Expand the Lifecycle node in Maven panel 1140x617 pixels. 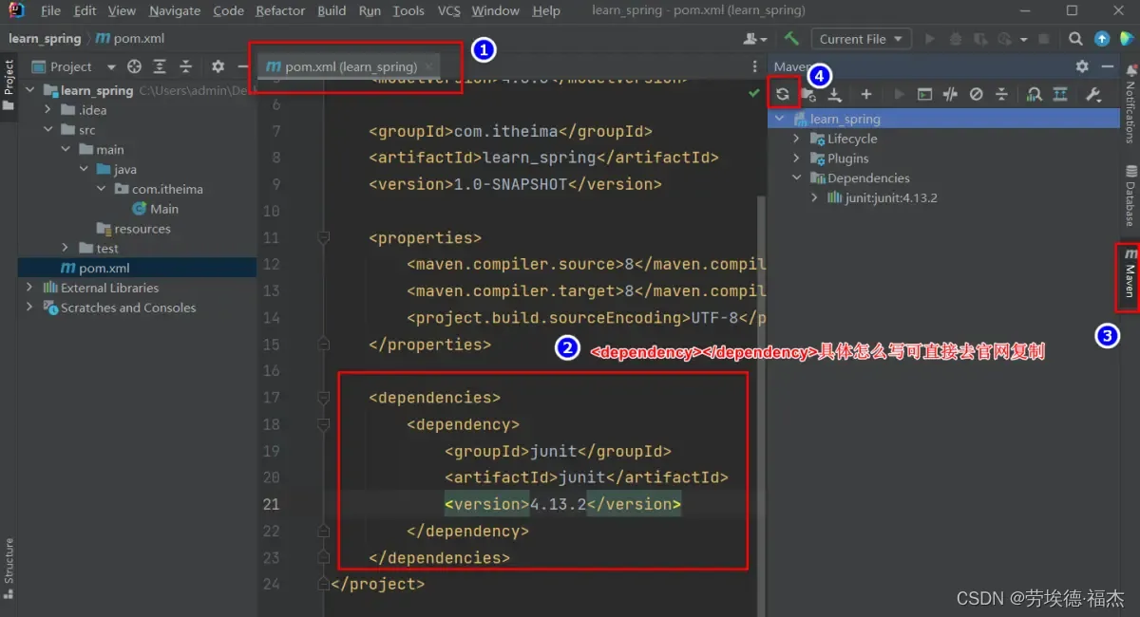click(797, 139)
